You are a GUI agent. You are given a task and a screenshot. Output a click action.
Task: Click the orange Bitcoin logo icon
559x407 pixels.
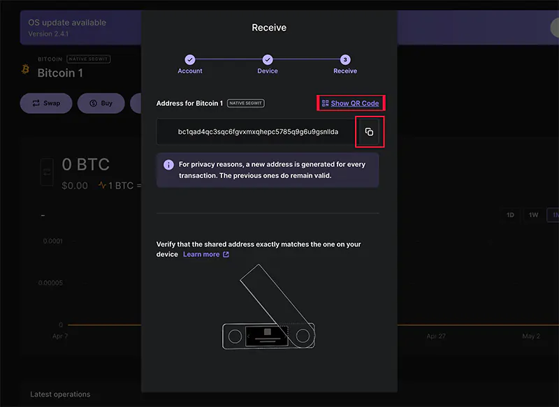coord(25,69)
